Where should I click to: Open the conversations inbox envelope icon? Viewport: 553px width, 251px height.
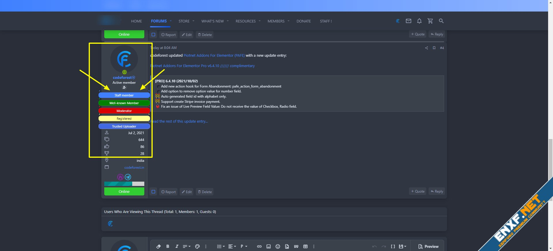(x=408, y=21)
